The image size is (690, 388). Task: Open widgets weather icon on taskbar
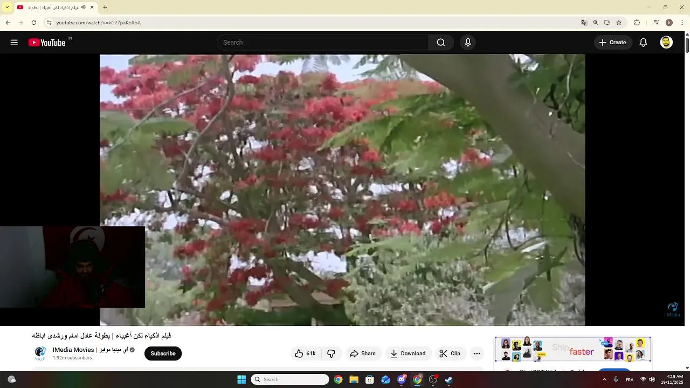12,379
